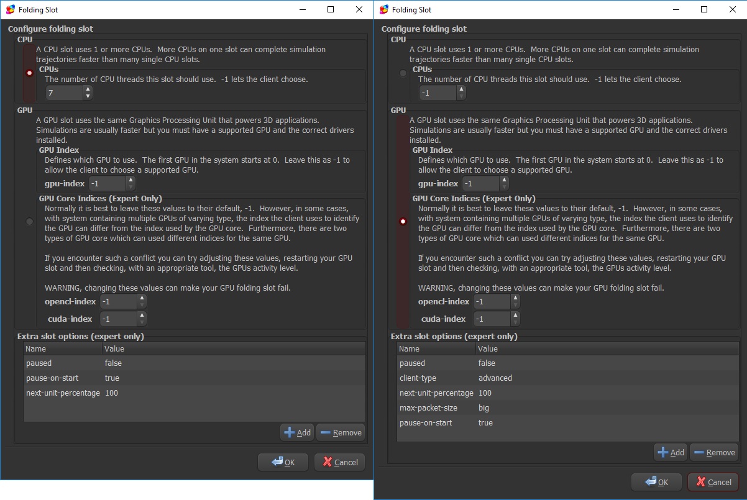Cancel the right Folding Slot dialog
The image size is (747, 500).
coord(713,482)
